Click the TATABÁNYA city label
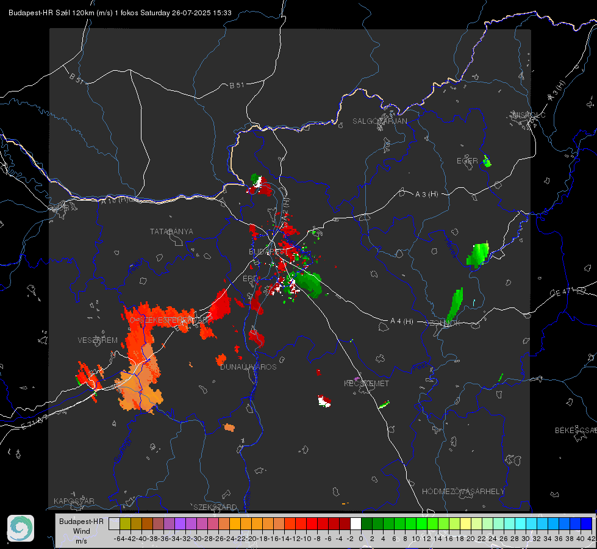 coord(171,232)
